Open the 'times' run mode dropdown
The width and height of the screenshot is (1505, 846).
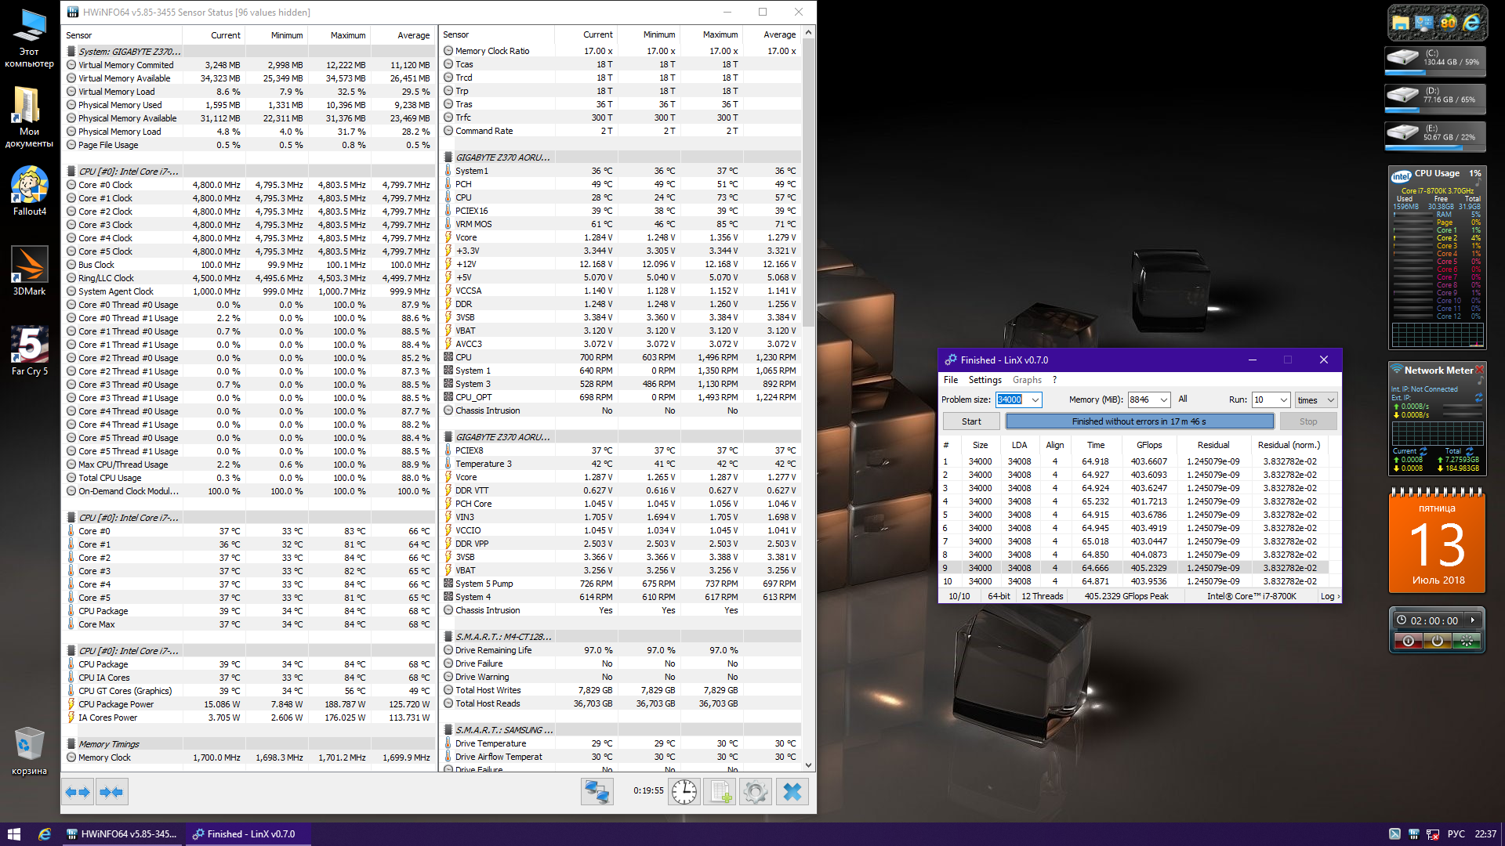click(x=1330, y=400)
